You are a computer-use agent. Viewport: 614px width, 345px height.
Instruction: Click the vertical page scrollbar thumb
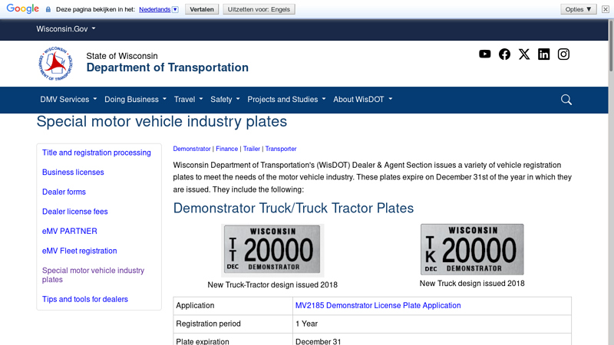tap(611, 46)
